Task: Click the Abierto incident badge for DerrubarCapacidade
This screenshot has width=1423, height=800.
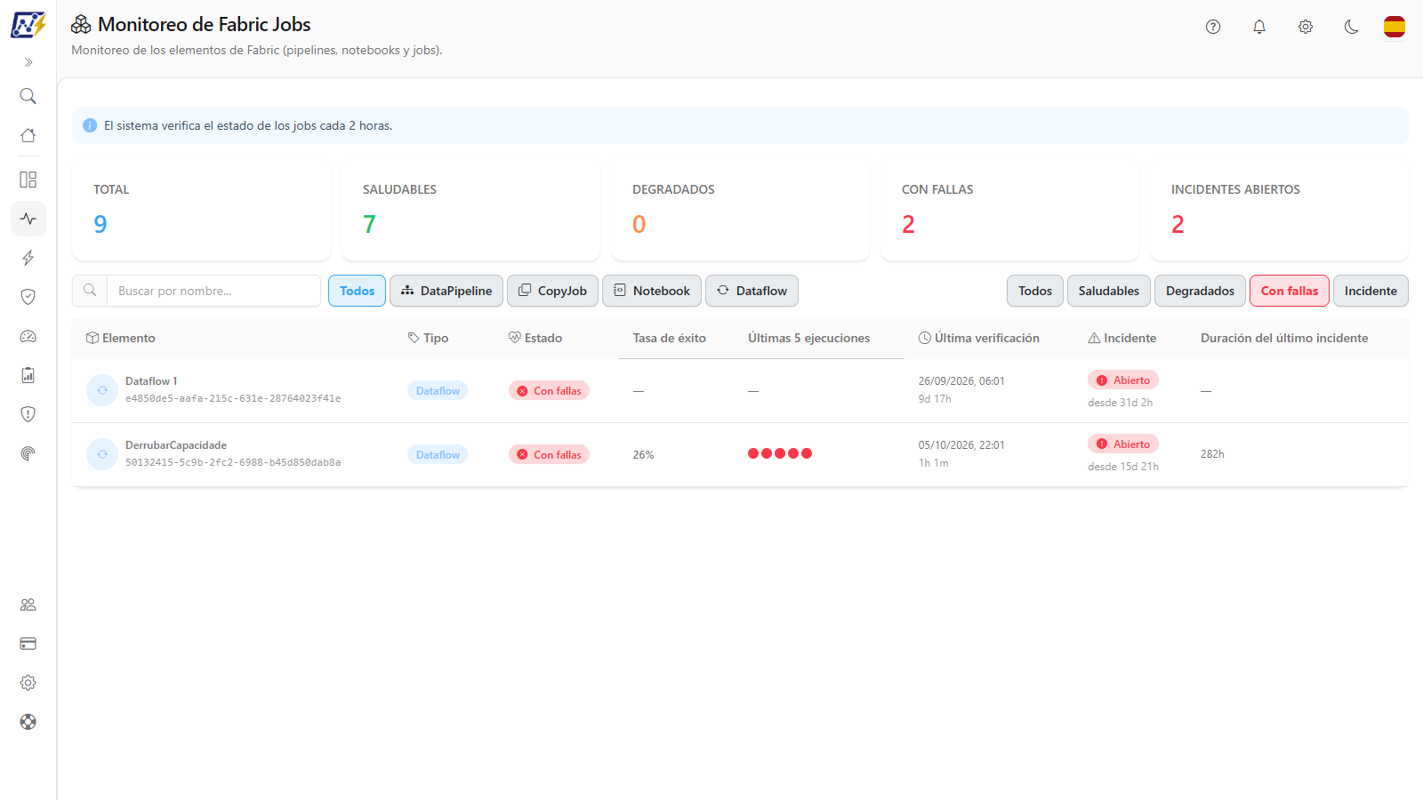Action: pyautogui.click(x=1123, y=444)
